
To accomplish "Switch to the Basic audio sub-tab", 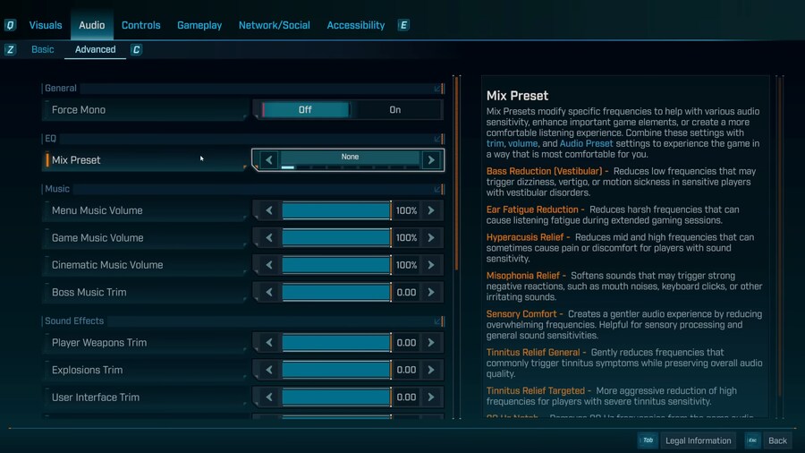I will [x=43, y=50].
